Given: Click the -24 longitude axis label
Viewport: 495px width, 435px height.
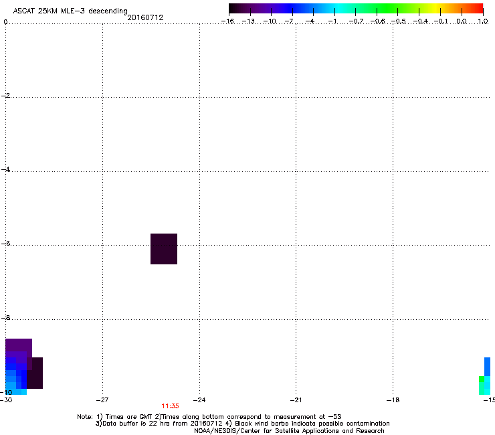Looking at the screenshot, I should pos(199,400).
